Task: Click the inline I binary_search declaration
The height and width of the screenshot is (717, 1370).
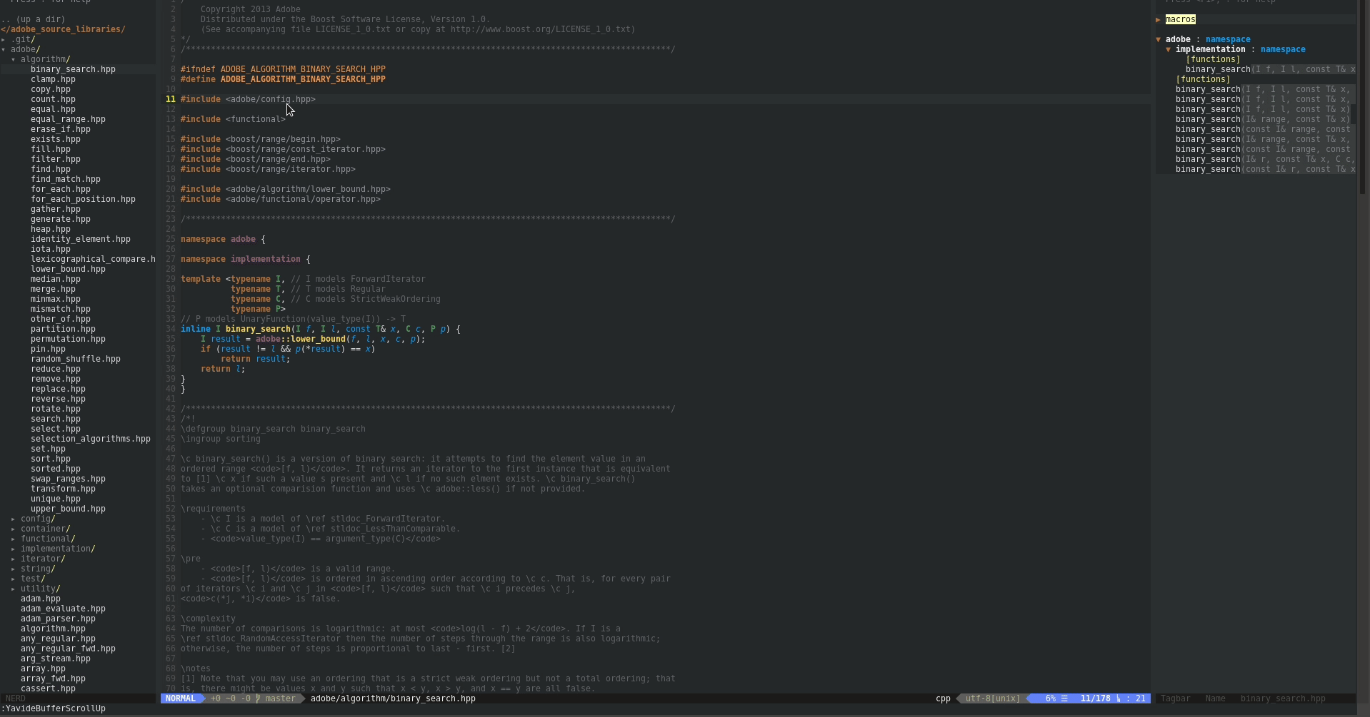Action: [x=321, y=329]
